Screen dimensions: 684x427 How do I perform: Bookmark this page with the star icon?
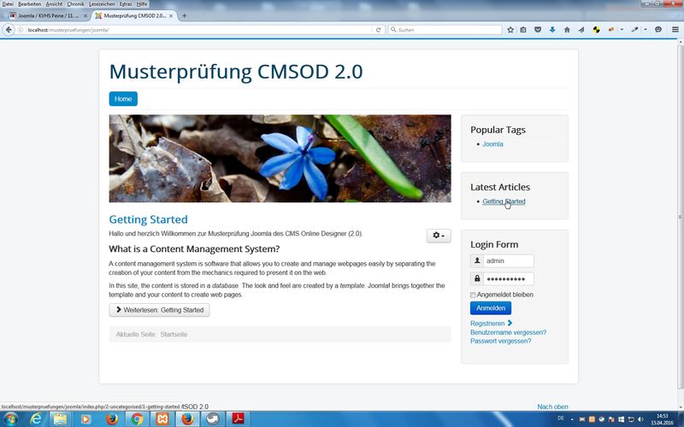[x=510, y=30]
